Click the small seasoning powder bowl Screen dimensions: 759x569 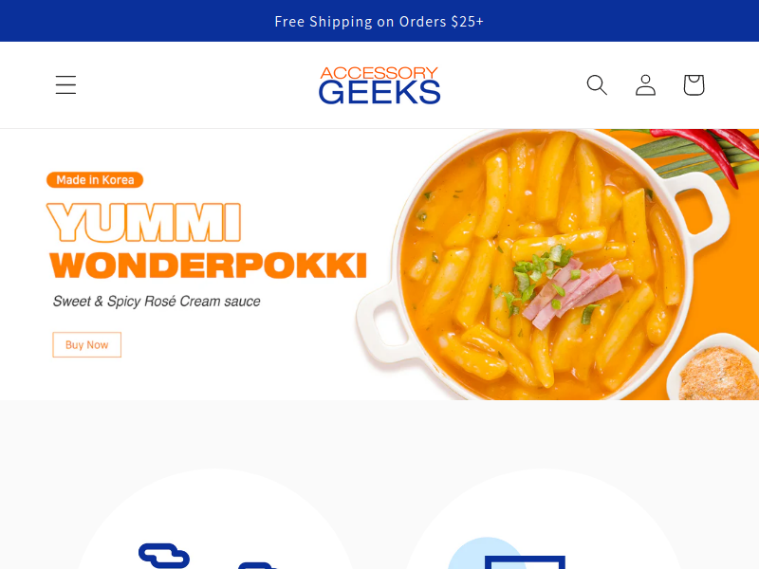(x=714, y=368)
